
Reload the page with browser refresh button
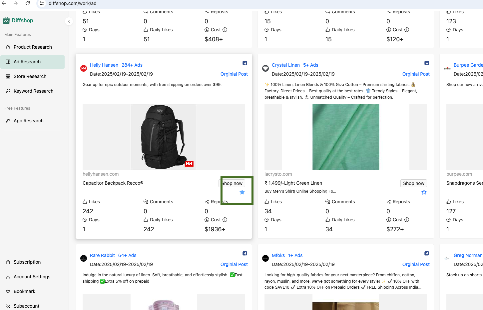pos(28,3)
